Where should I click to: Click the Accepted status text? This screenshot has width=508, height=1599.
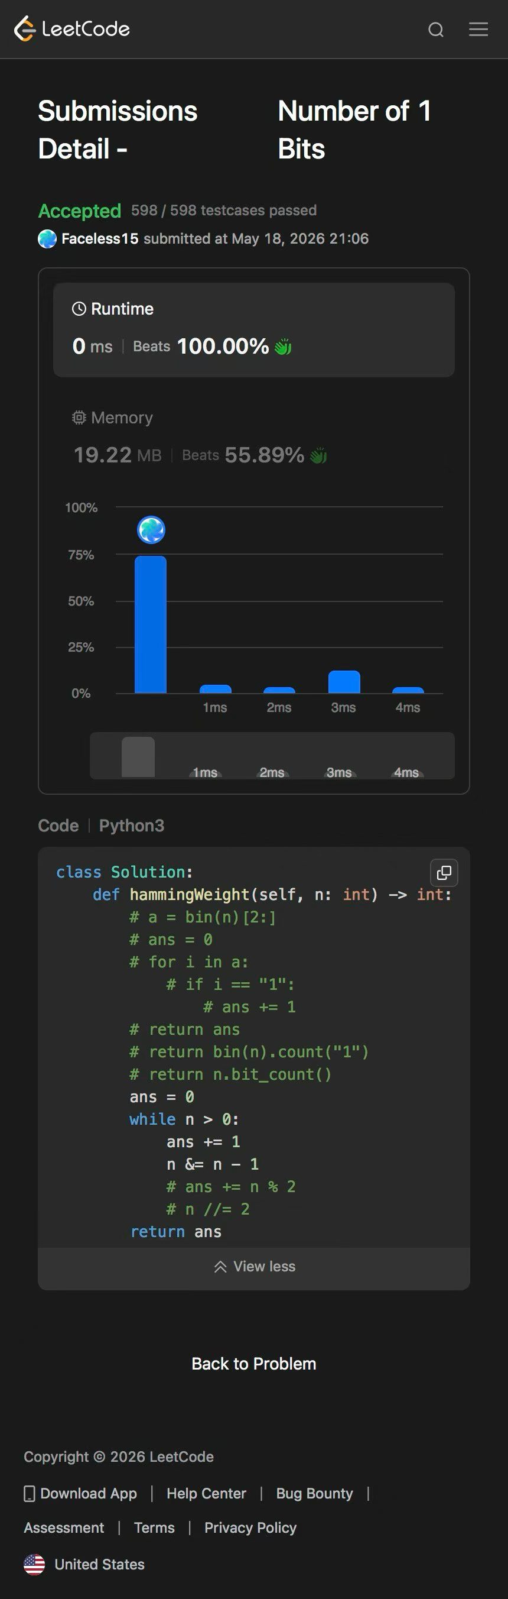(79, 211)
